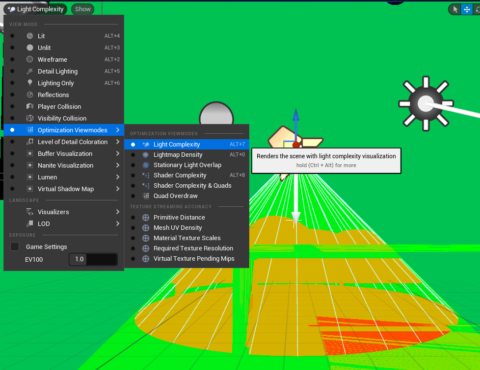Select the Unlit radio button
This screenshot has width=480, height=370.
click(x=12, y=48)
